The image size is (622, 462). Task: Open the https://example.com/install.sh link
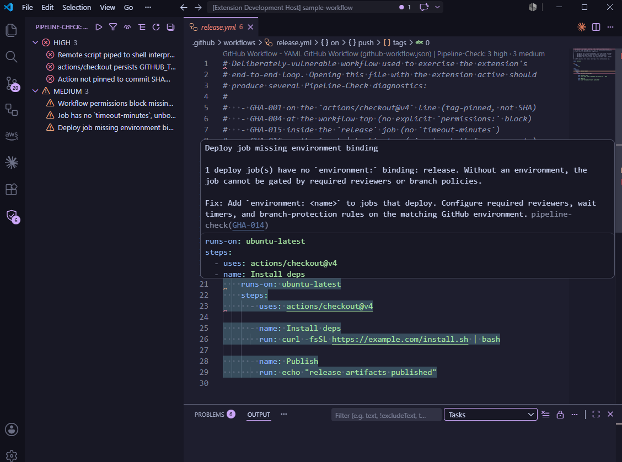click(x=400, y=339)
